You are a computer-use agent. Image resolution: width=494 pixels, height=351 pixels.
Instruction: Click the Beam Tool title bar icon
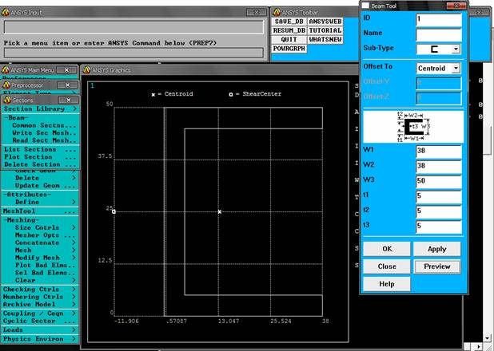[365, 6]
